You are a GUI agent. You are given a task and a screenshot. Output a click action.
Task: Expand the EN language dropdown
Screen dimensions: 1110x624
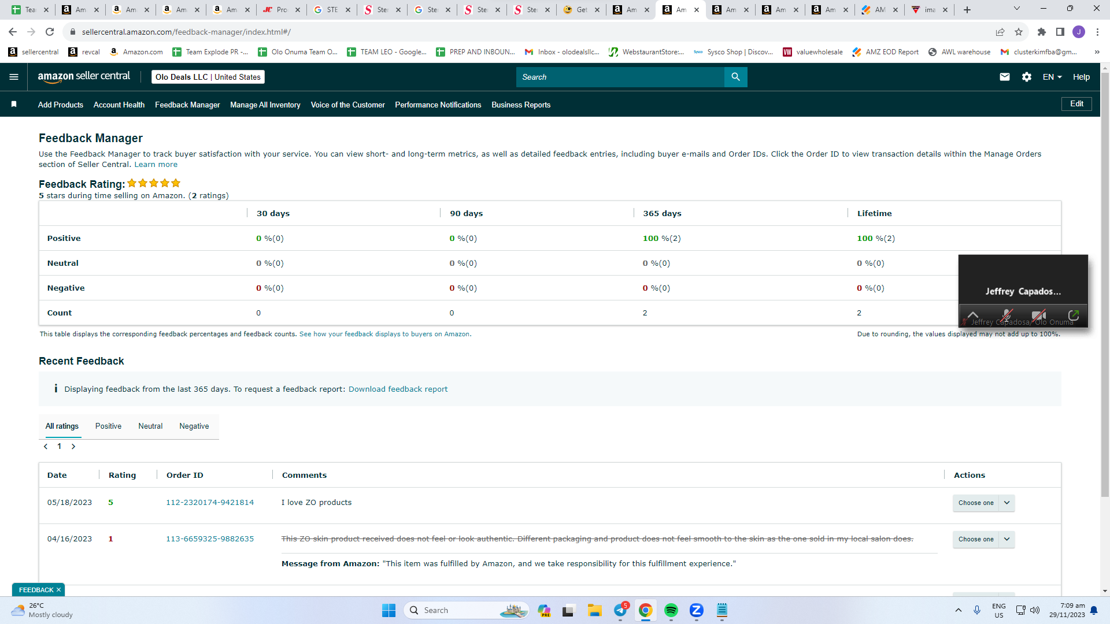coord(1053,77)
